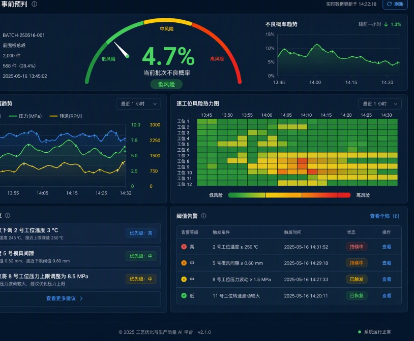Click the 持续中 badge in the 2 号工位温度 row
This screenshot has height=341, width=414.
coord(357,247)
